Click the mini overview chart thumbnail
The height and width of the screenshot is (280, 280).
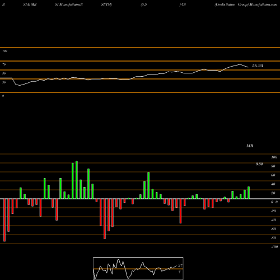coord(138,268)
